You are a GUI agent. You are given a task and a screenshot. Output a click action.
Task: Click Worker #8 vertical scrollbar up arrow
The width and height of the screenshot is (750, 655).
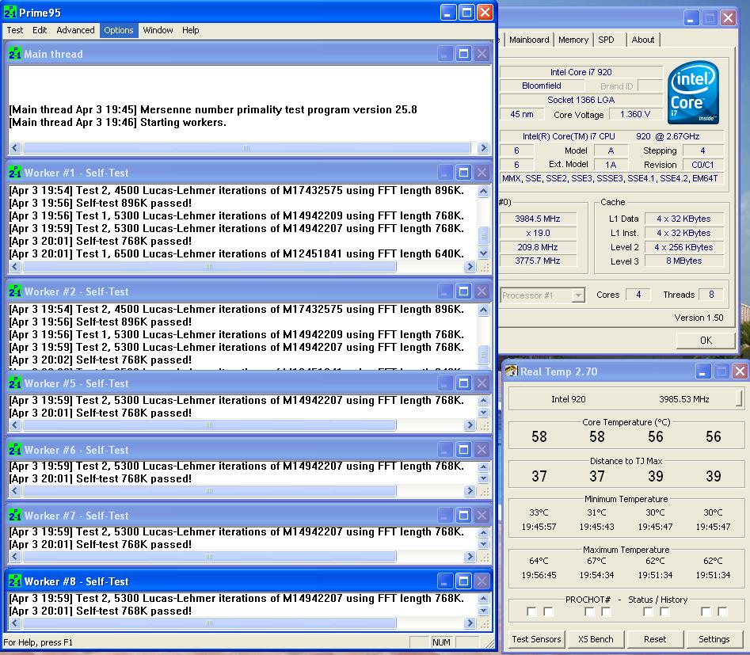(x=484, y=598)
